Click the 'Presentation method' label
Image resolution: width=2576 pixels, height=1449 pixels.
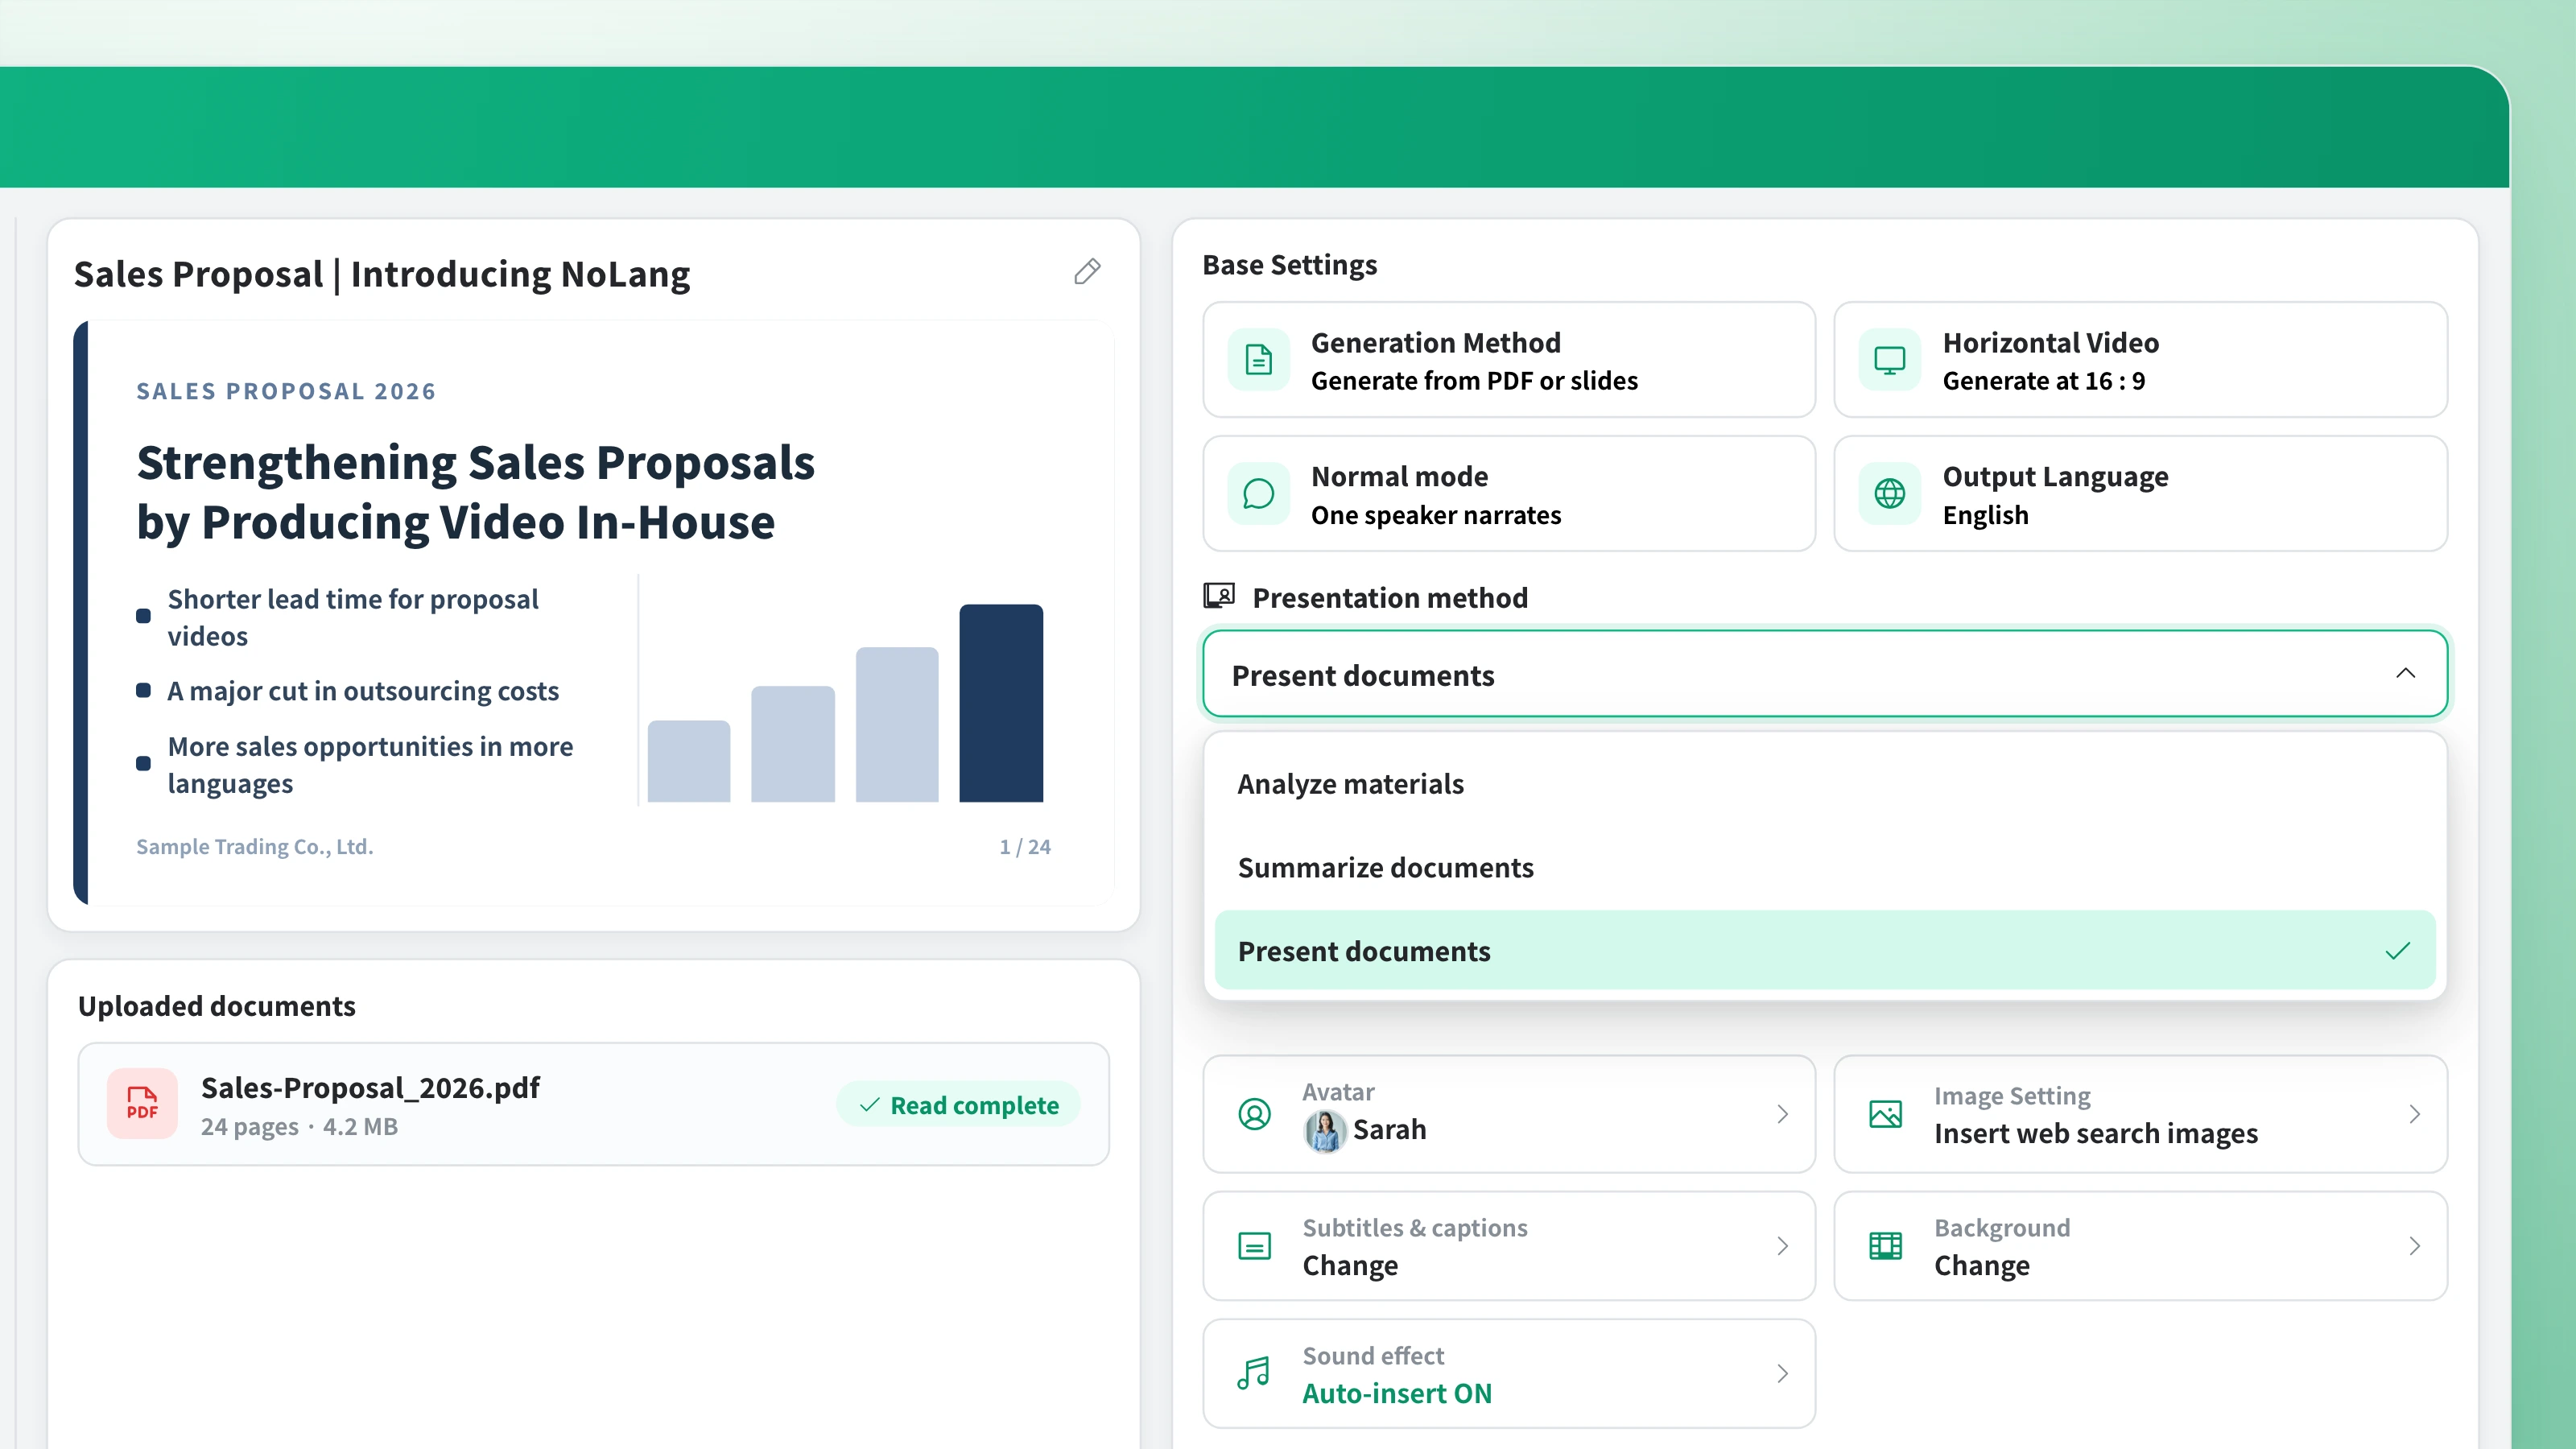point(1390,598)
